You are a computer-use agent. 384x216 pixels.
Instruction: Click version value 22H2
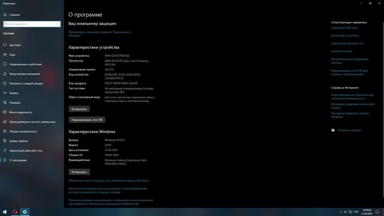[108, 145]
